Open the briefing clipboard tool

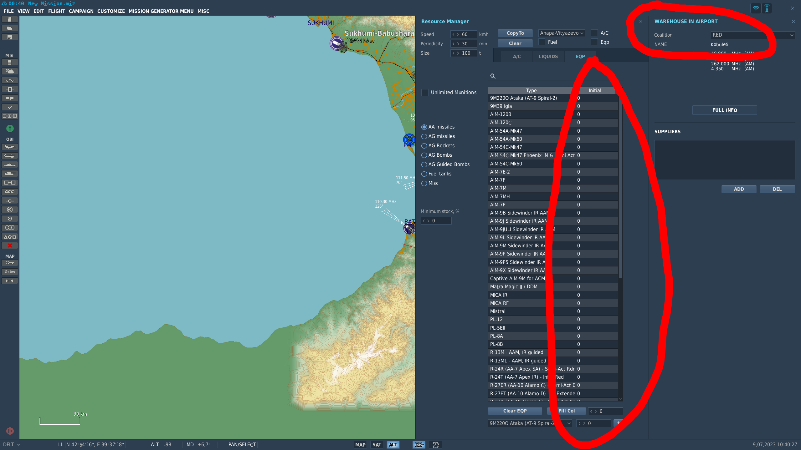[10, 63]
